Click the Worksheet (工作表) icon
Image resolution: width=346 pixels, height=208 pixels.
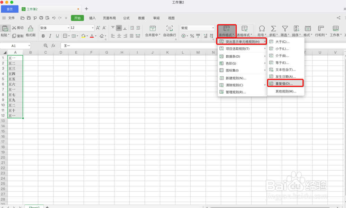pos(336,28)
